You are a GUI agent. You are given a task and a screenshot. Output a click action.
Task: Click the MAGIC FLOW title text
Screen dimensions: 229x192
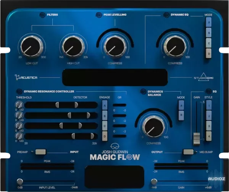[x=115, y=157]
